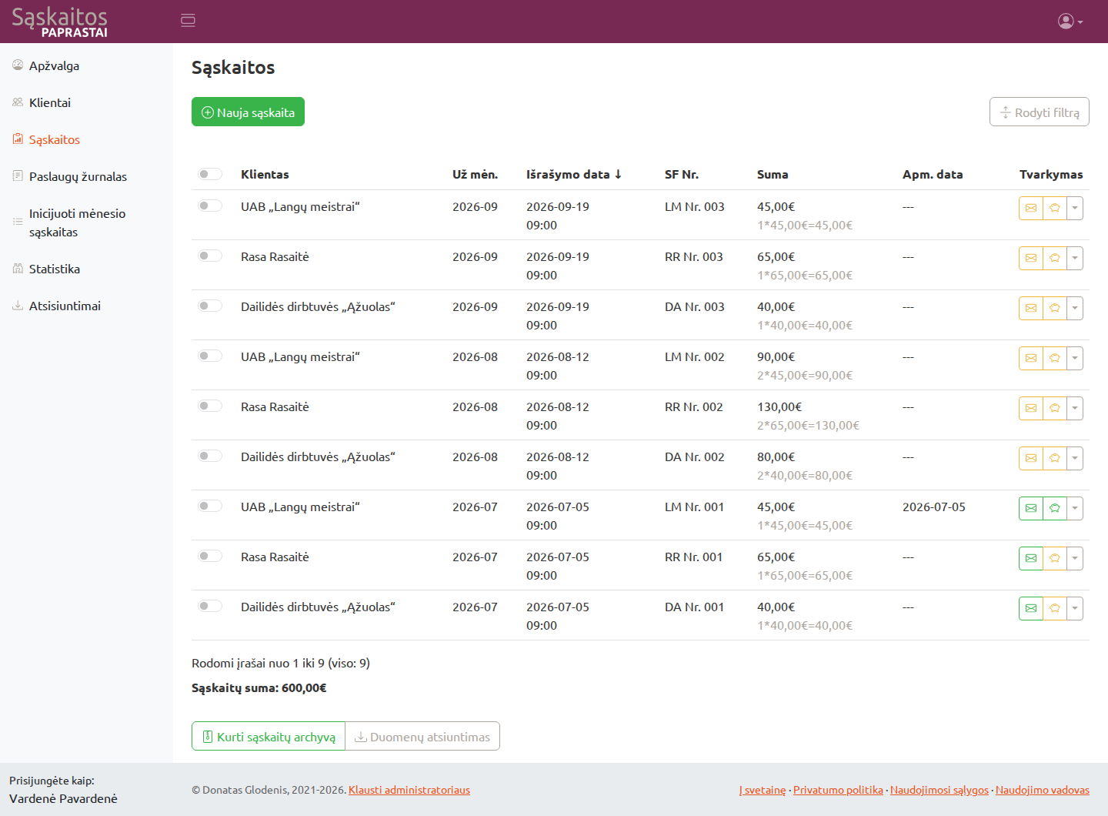Open the Privatumo politika footer link
Screen dimensions: 1108x816
pos(838,790)
